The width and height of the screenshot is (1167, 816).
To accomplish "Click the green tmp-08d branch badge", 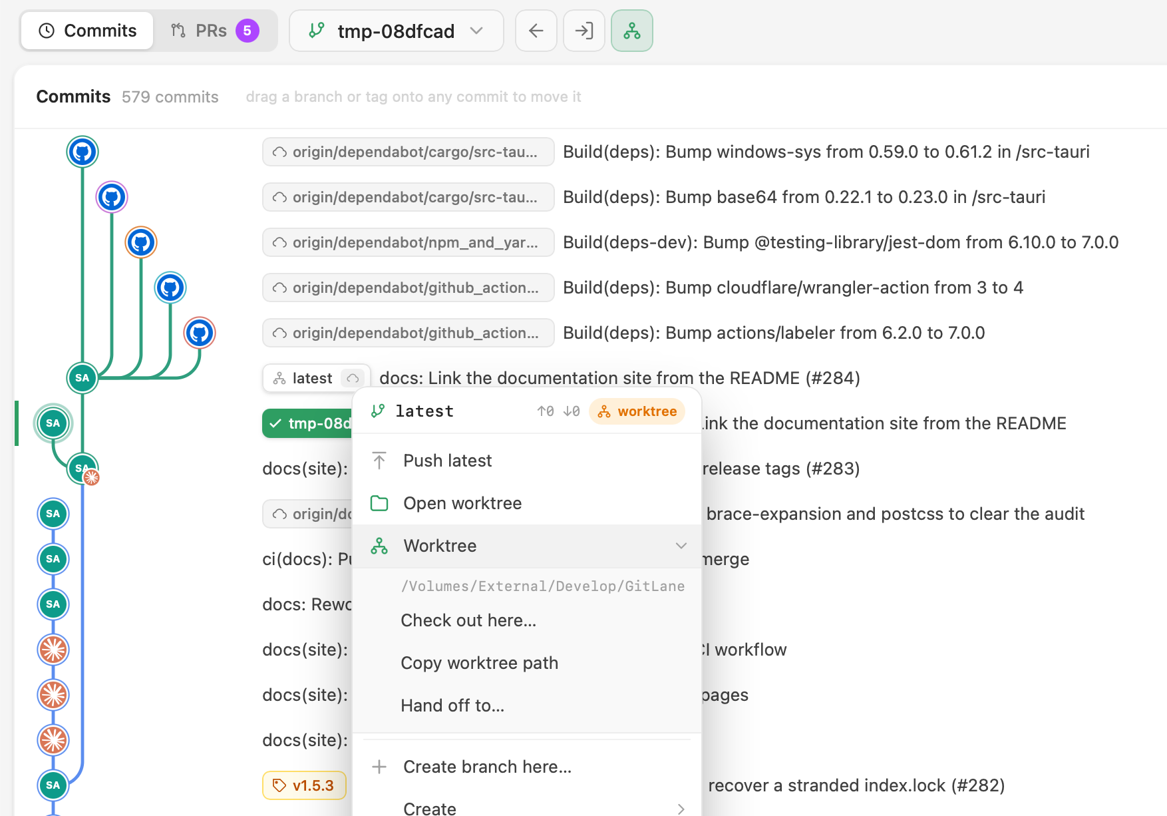I will coord(307,423).
